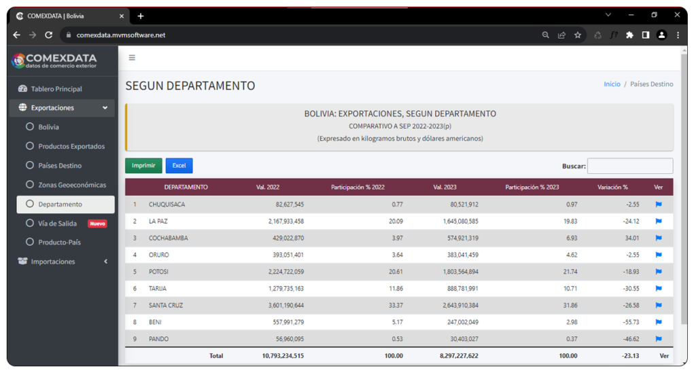Sort table by Variación % column header

(612, 187)
